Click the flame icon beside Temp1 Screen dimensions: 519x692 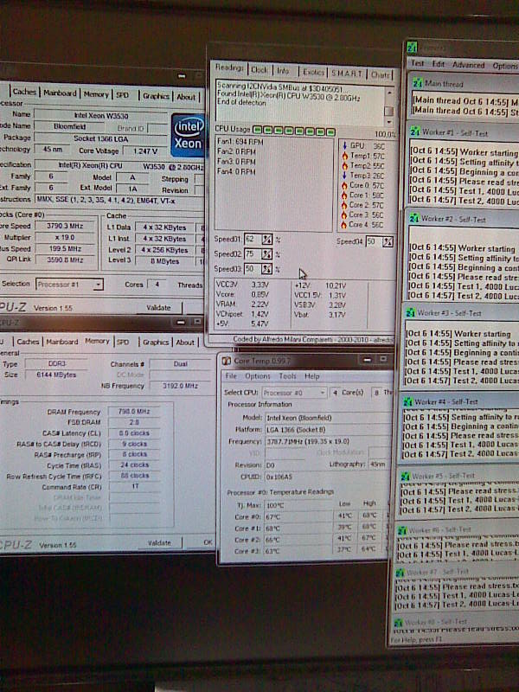[x=344, y=156]
